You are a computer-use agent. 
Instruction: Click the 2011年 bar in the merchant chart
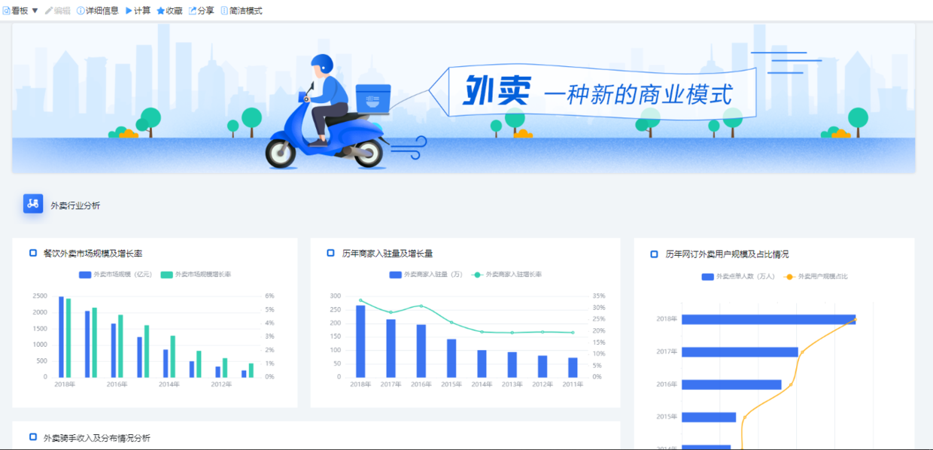(573, 367)
